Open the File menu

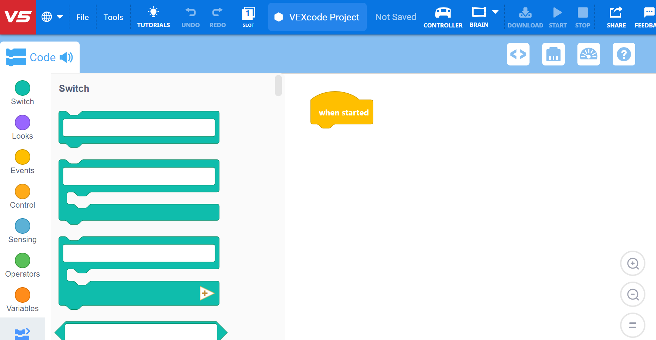click(82, 17)
